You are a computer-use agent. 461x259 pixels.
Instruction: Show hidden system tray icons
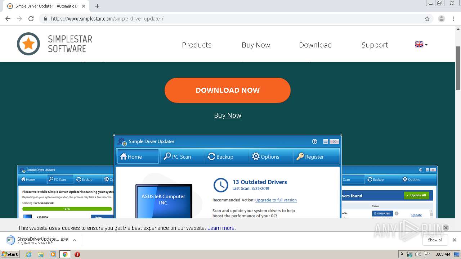click(x=402, y=254)
